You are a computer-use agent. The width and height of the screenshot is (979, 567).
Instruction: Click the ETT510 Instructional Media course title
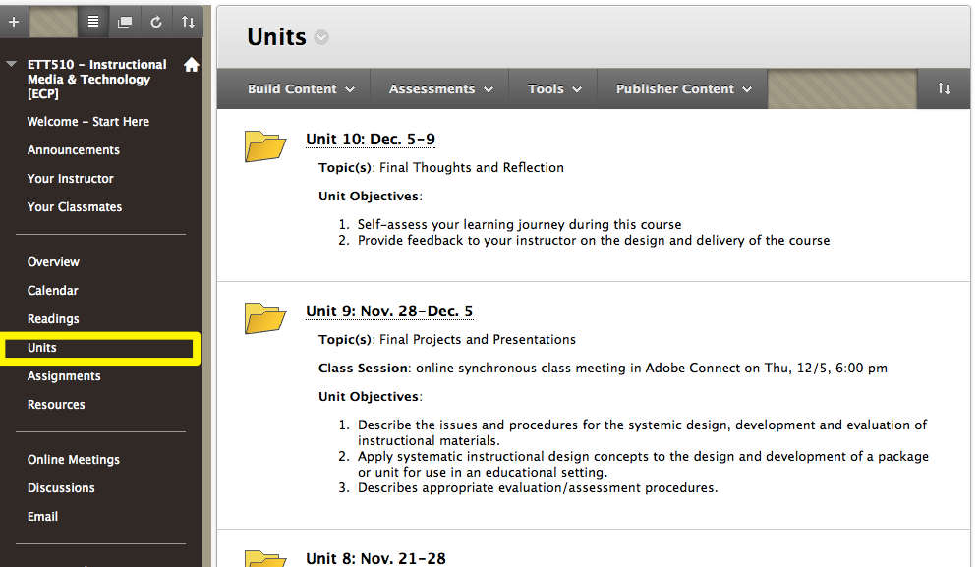pos(96,80)
